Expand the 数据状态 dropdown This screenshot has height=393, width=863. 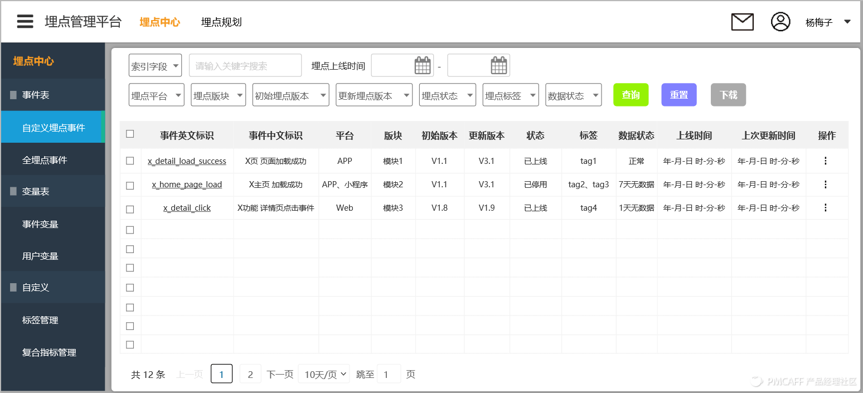click(573, 95)
